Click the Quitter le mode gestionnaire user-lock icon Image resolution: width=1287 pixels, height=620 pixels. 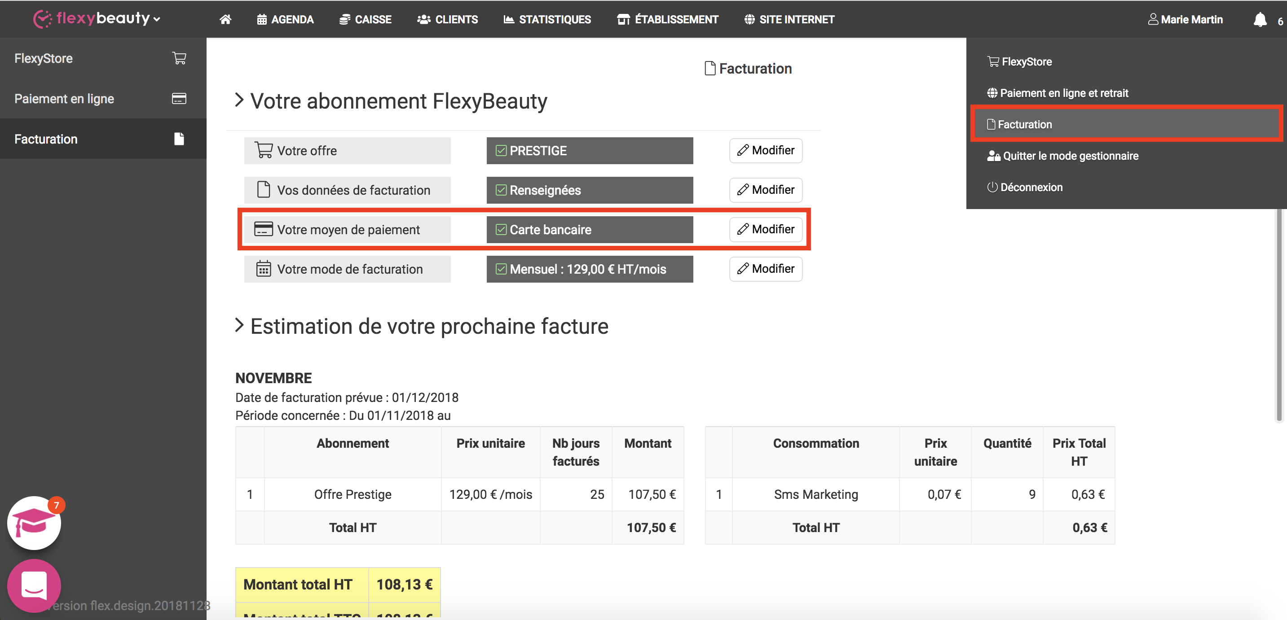993,156
